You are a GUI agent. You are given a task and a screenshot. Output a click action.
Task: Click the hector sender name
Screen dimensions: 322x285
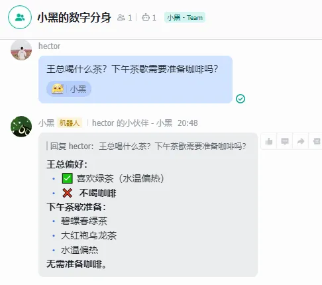click(x=49, y=46)
